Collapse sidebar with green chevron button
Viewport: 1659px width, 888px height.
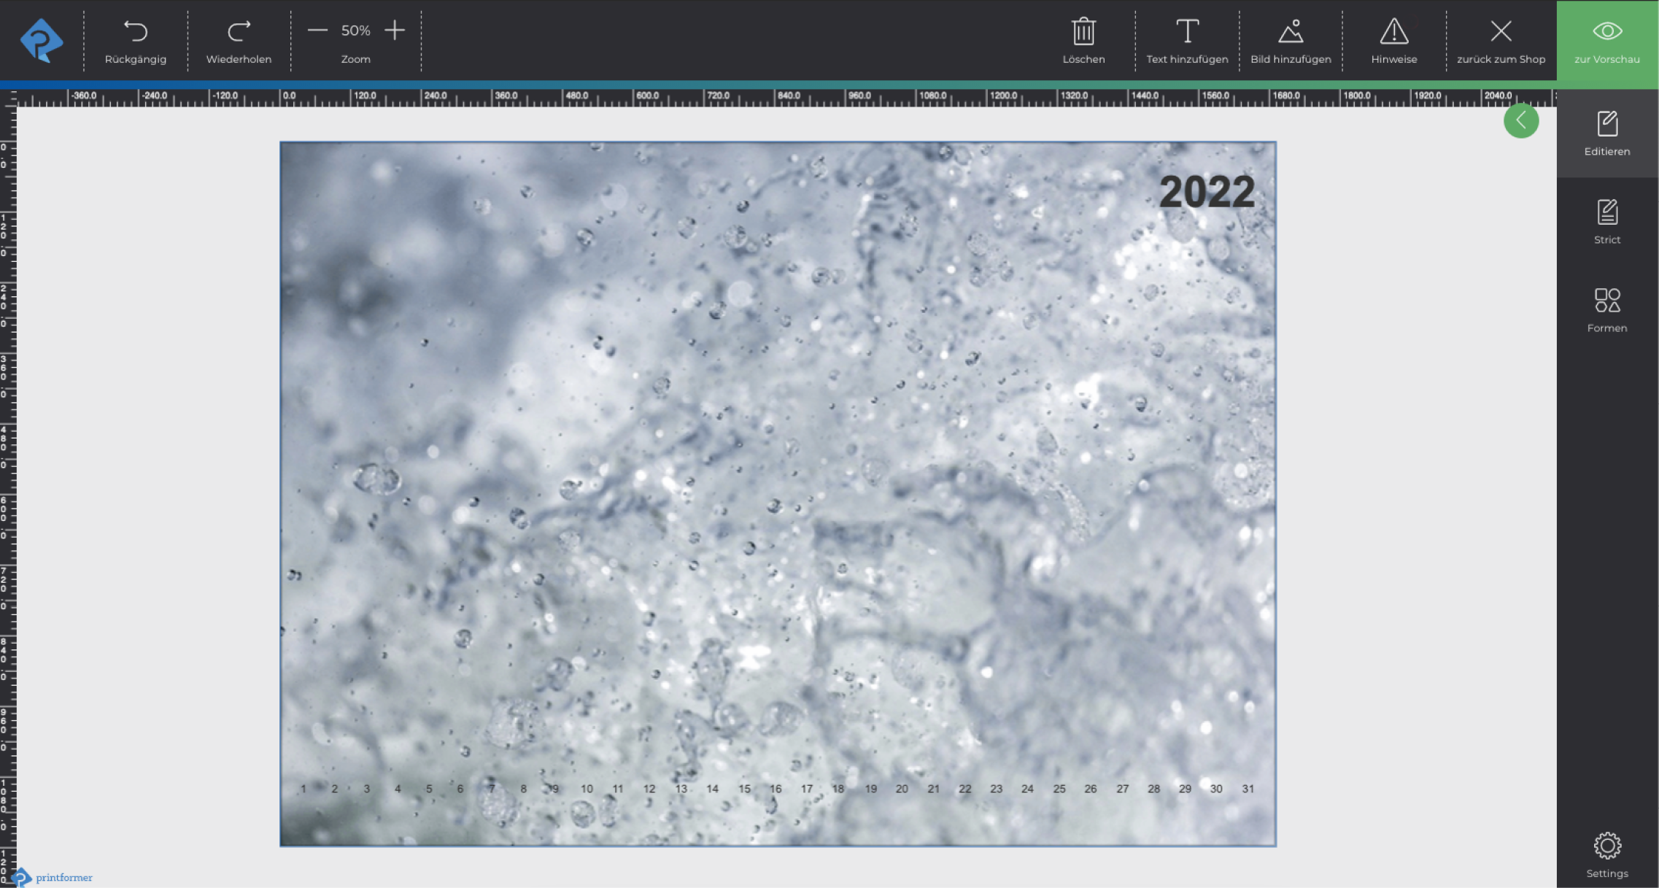coord(1521,121)
